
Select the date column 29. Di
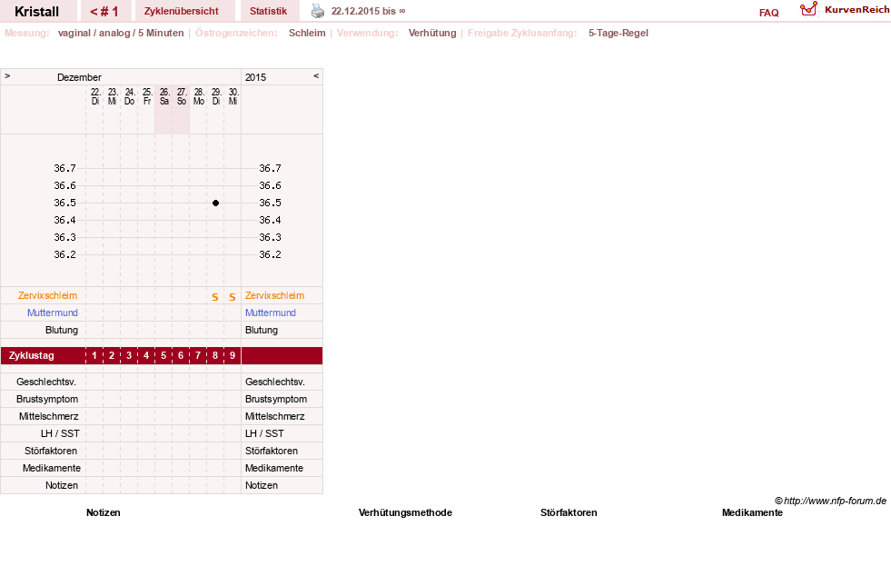tap(215, 96)
